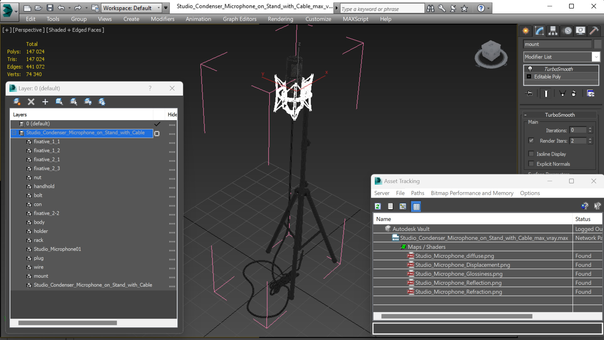Click the Name column header

click(x=473, y=219)
